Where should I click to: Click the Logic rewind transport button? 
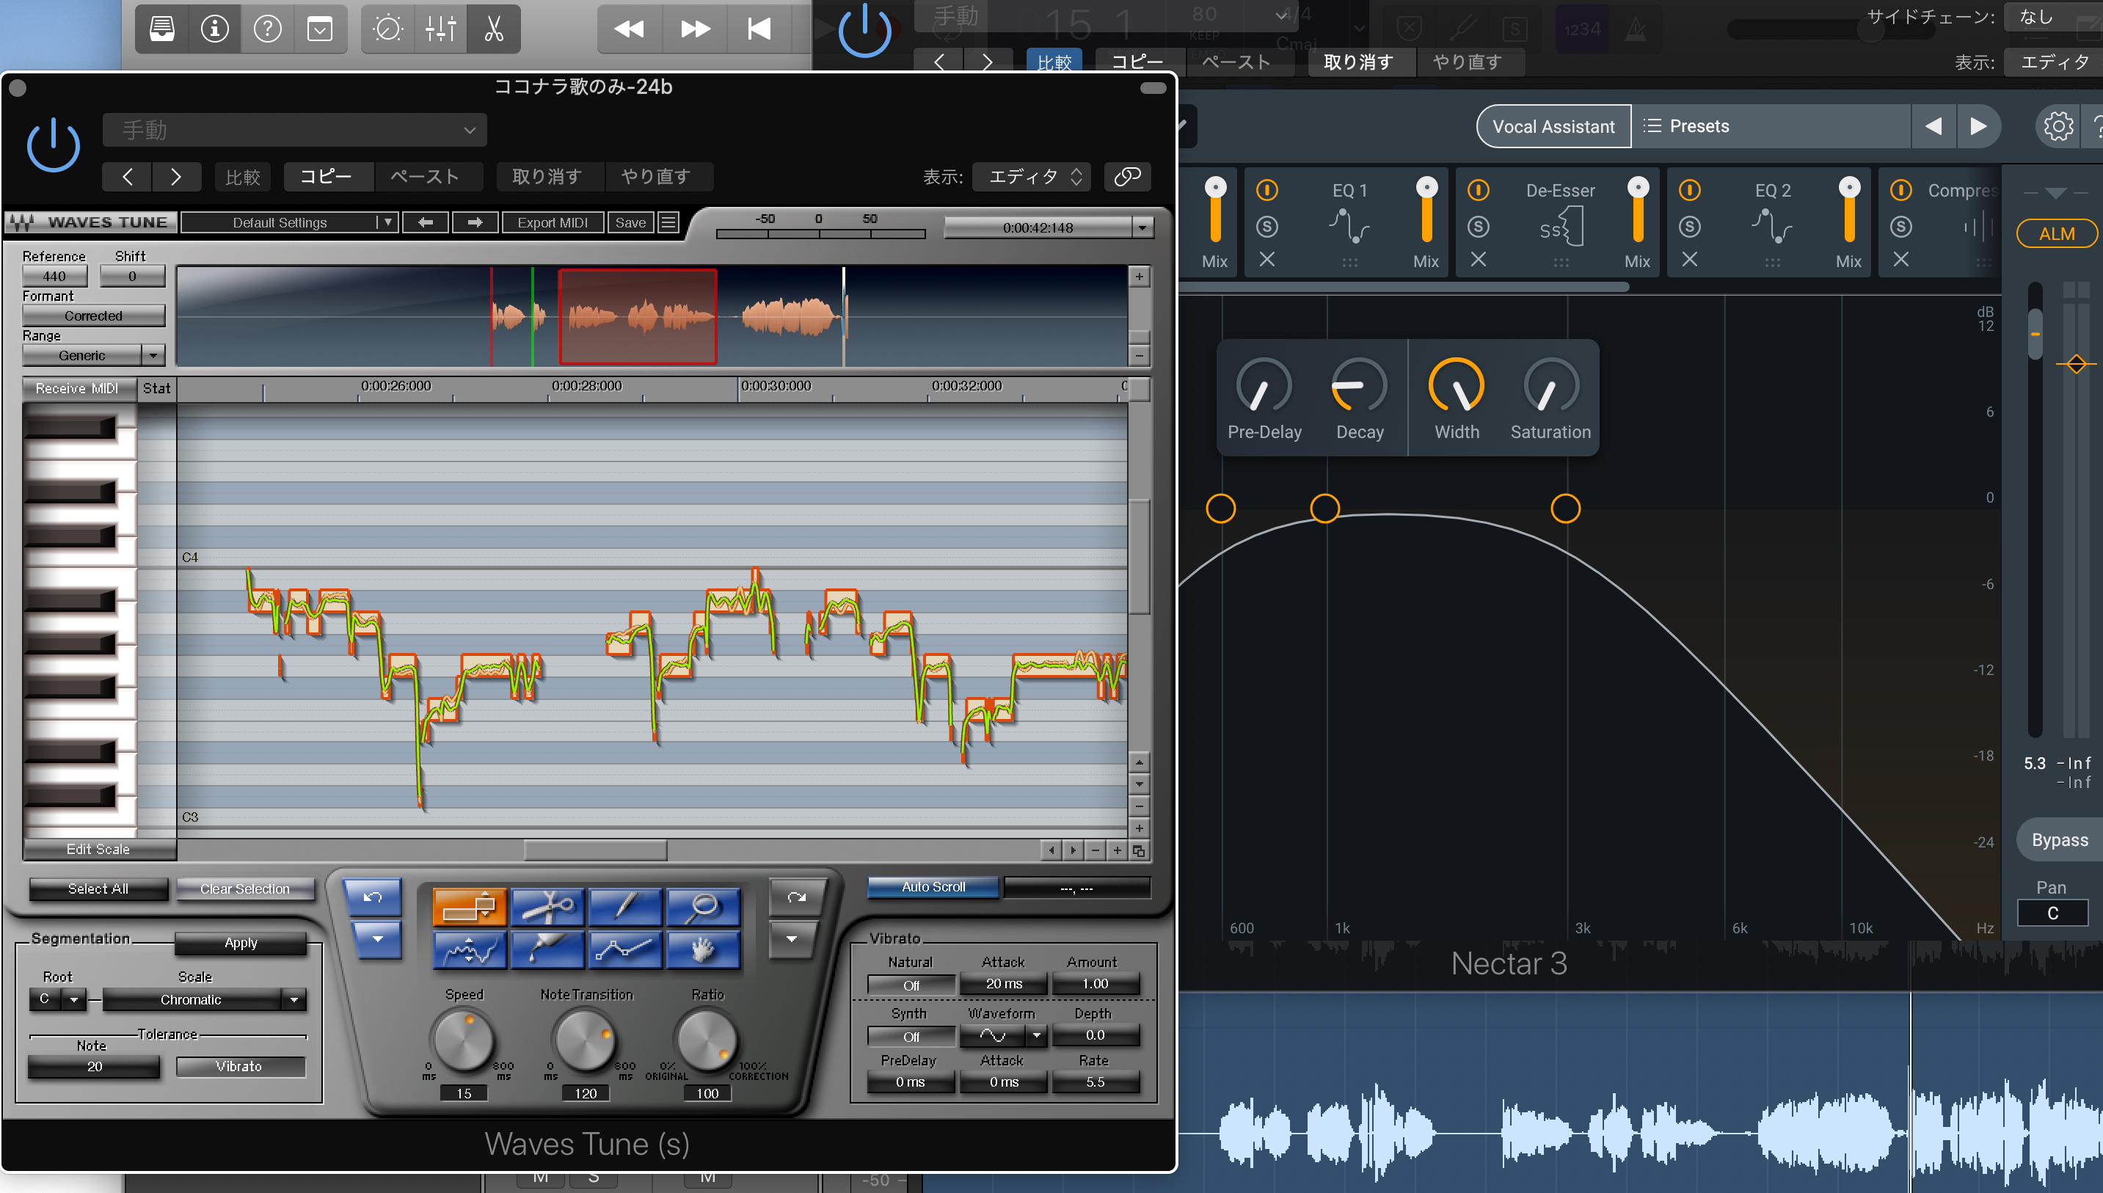(628, 29)
